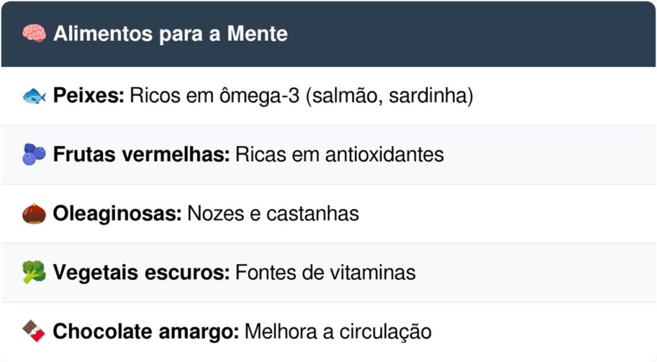Select the "Oleaginosas:" bold label
657x362 pixels.
[x=117, y=213]
